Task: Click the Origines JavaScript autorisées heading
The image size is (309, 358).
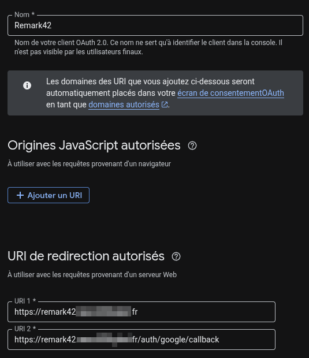Action: [94, 146]
